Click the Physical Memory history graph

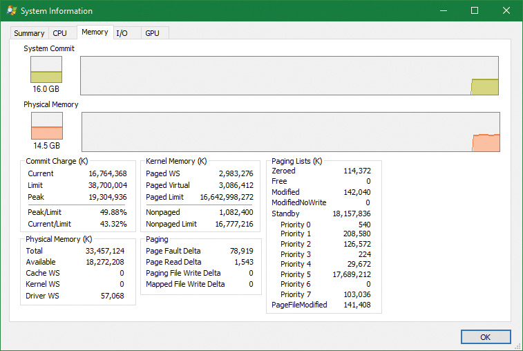point(290,132)
